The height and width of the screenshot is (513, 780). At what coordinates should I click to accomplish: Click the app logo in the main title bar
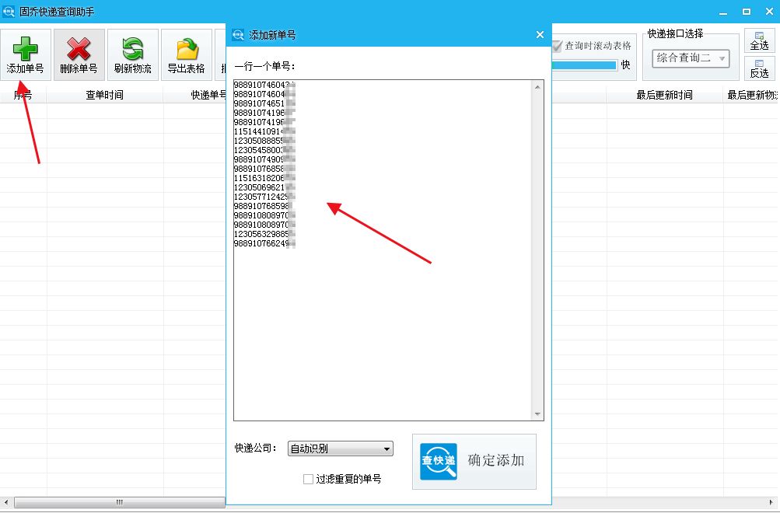point(9,11)
